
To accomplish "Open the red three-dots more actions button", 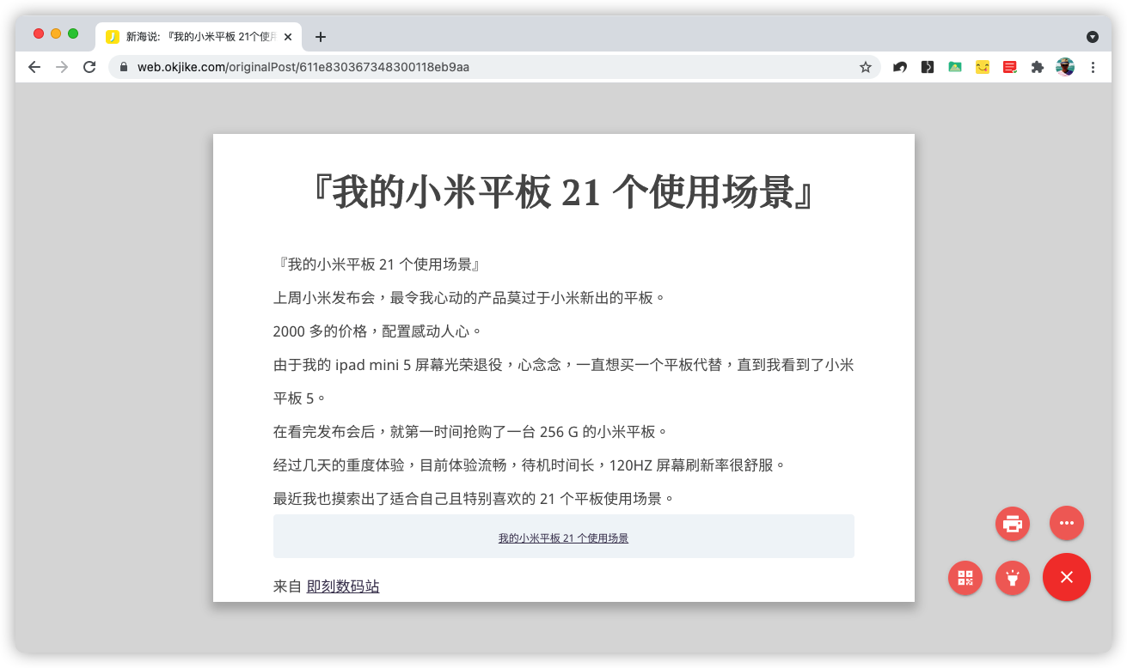I will click(x=1067, y=523).
